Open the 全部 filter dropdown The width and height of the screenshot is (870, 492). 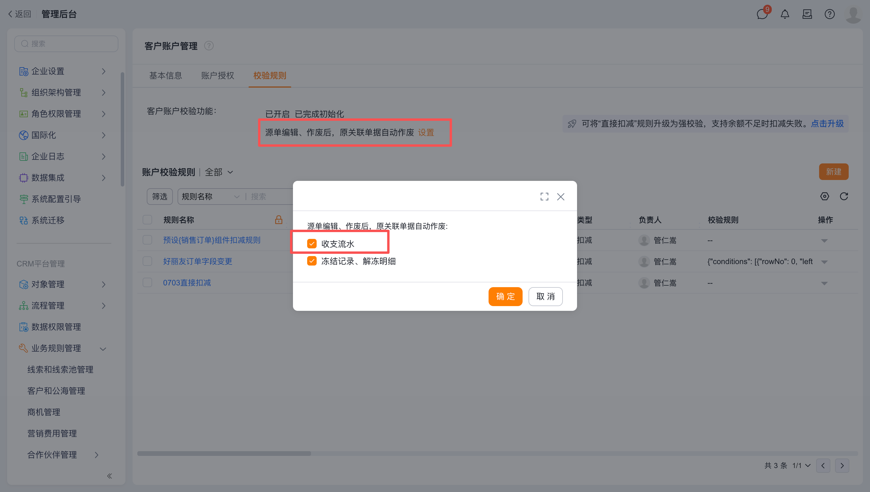pos(219,172)
